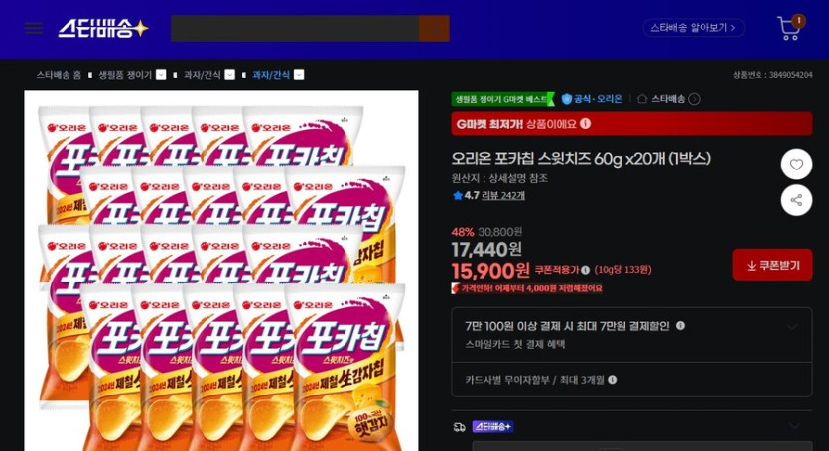Click 상품번호 : 3849054204 text

click(772, 75)
